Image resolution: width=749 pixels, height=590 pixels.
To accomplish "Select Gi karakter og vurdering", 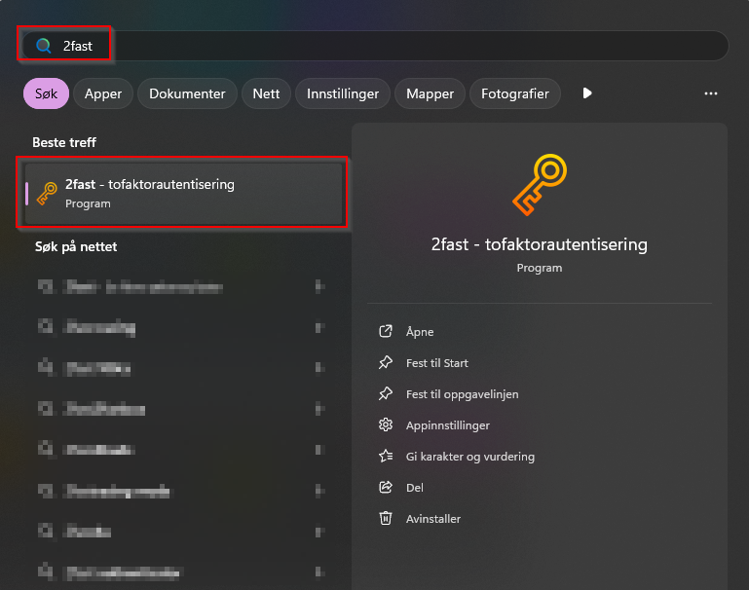I will 470,457.
